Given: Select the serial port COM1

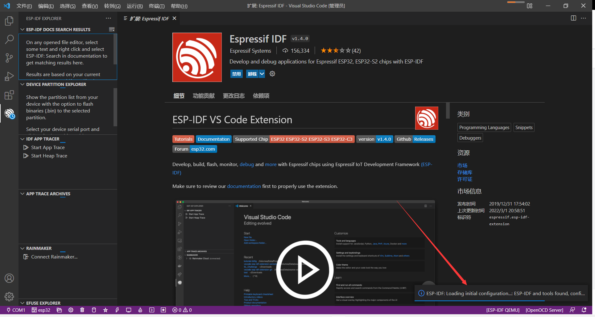Looking at the screenshot, I should pos(15,310).
